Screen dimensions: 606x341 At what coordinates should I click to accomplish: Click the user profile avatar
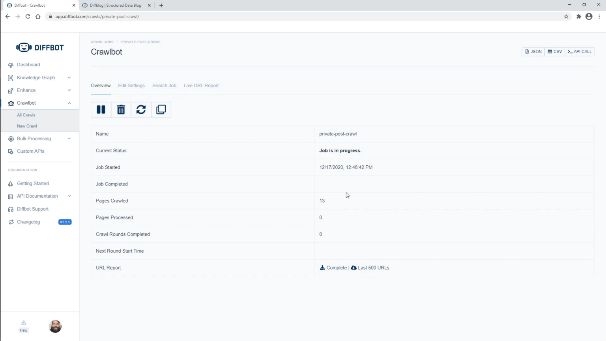(55, 326)
